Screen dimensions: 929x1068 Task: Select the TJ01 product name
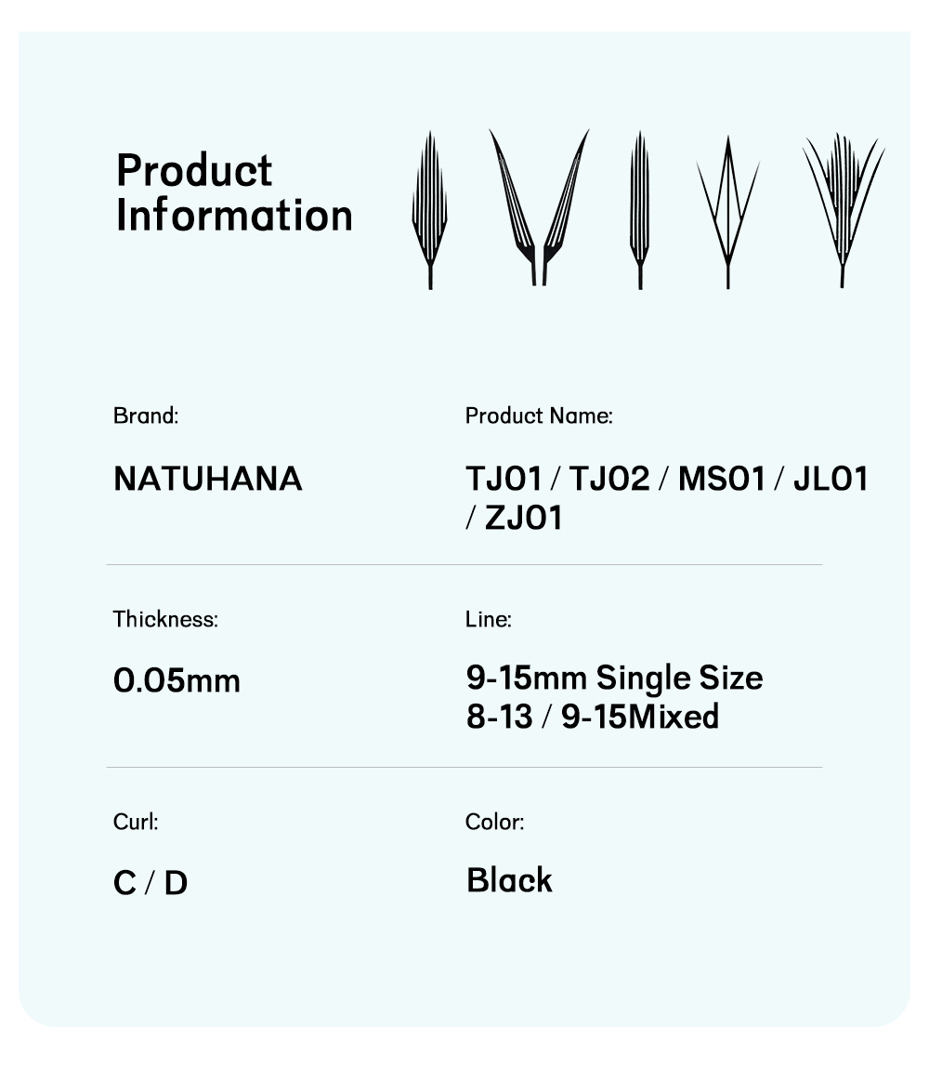(x=504, y=479)
